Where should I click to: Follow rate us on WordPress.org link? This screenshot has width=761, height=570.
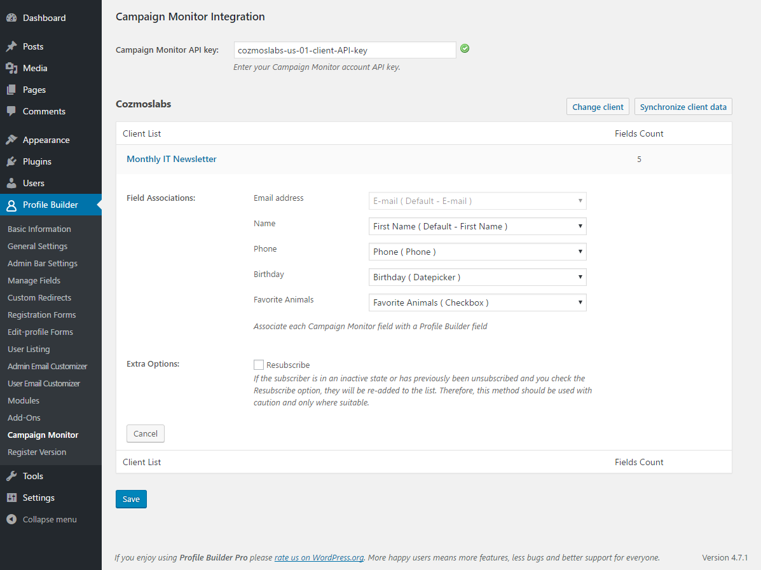(319, 557)
